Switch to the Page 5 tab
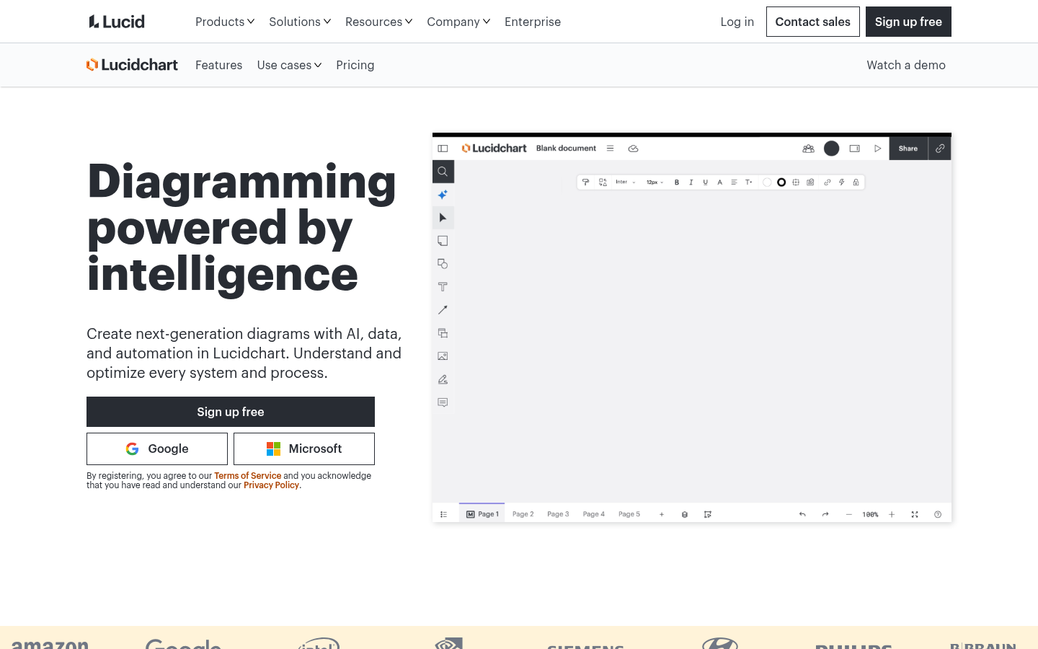1038x649 pixels. [629, 514]
